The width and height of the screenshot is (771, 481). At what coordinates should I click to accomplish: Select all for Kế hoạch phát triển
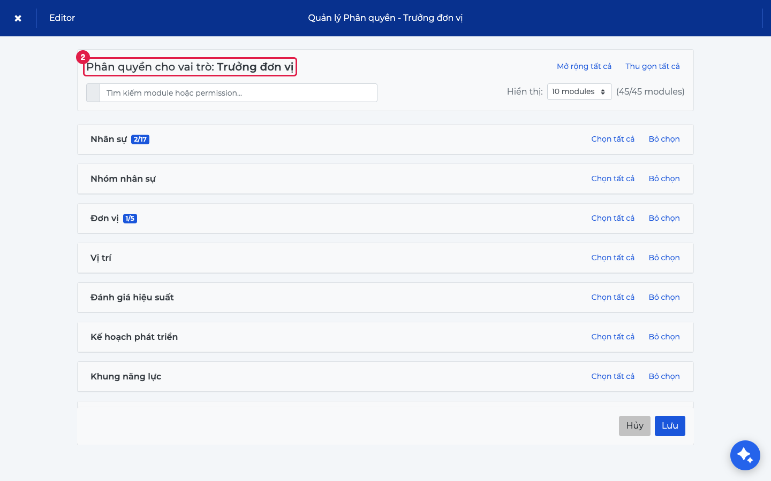pyautogui.click(x=613, y=337)
